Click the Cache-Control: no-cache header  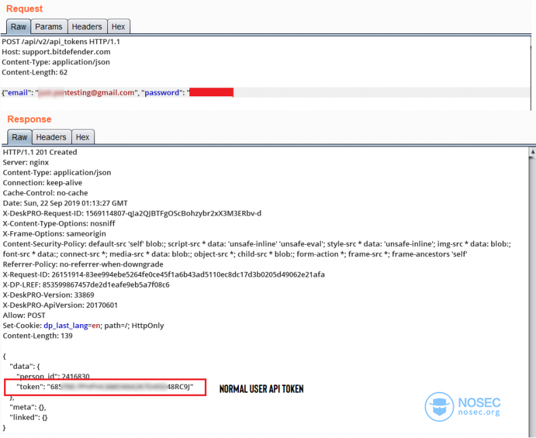pyautogui.click(x=45, y=193)
